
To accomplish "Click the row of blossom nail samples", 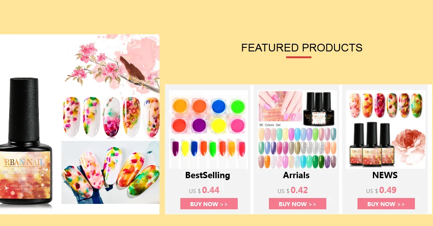I will (110, 116).
